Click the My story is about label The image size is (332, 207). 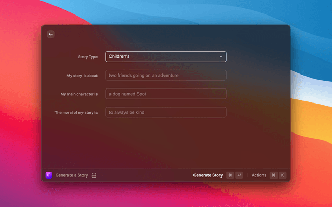(x=82, y=76)
